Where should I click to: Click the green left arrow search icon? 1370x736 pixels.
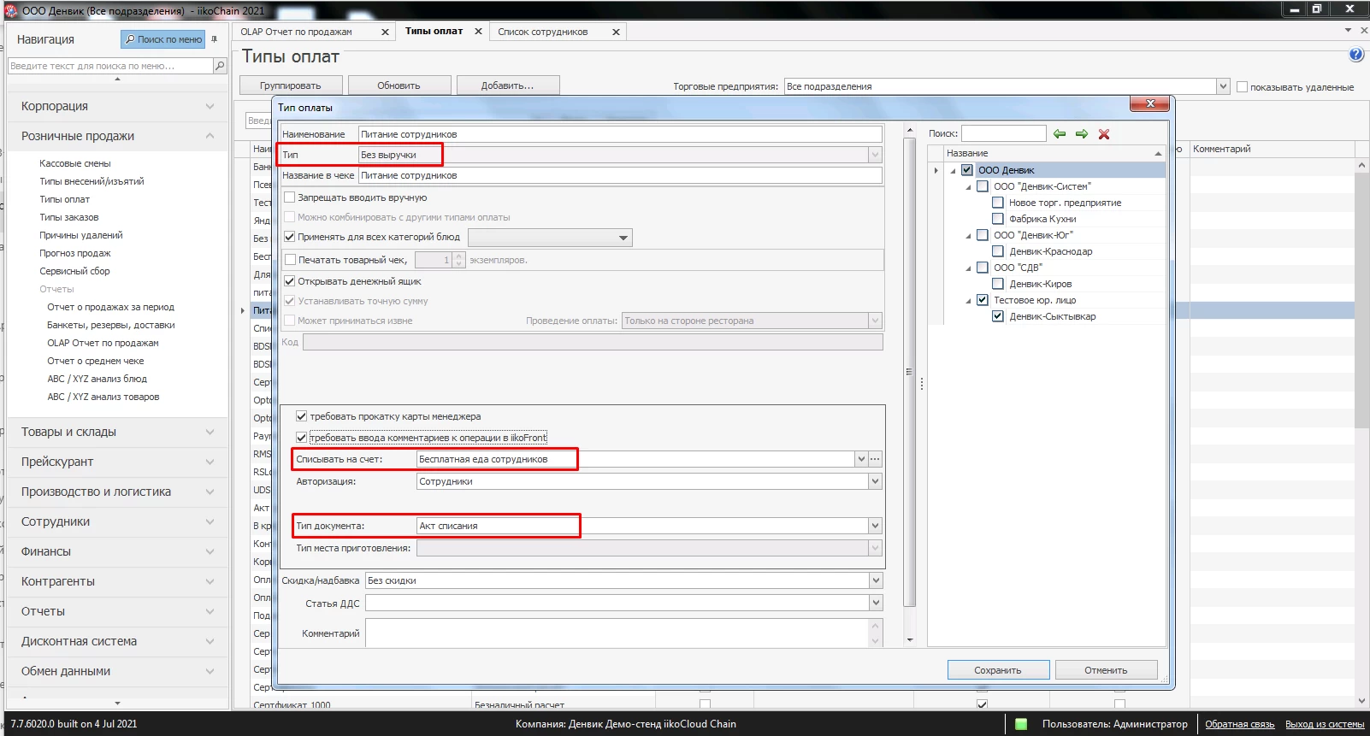click(1060, 134)
